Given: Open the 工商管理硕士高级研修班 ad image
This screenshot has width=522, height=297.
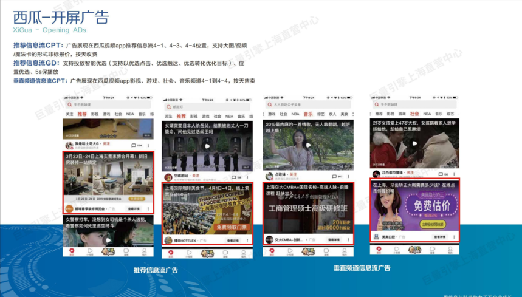Looking at the screenshot, I should coord(308,208).
